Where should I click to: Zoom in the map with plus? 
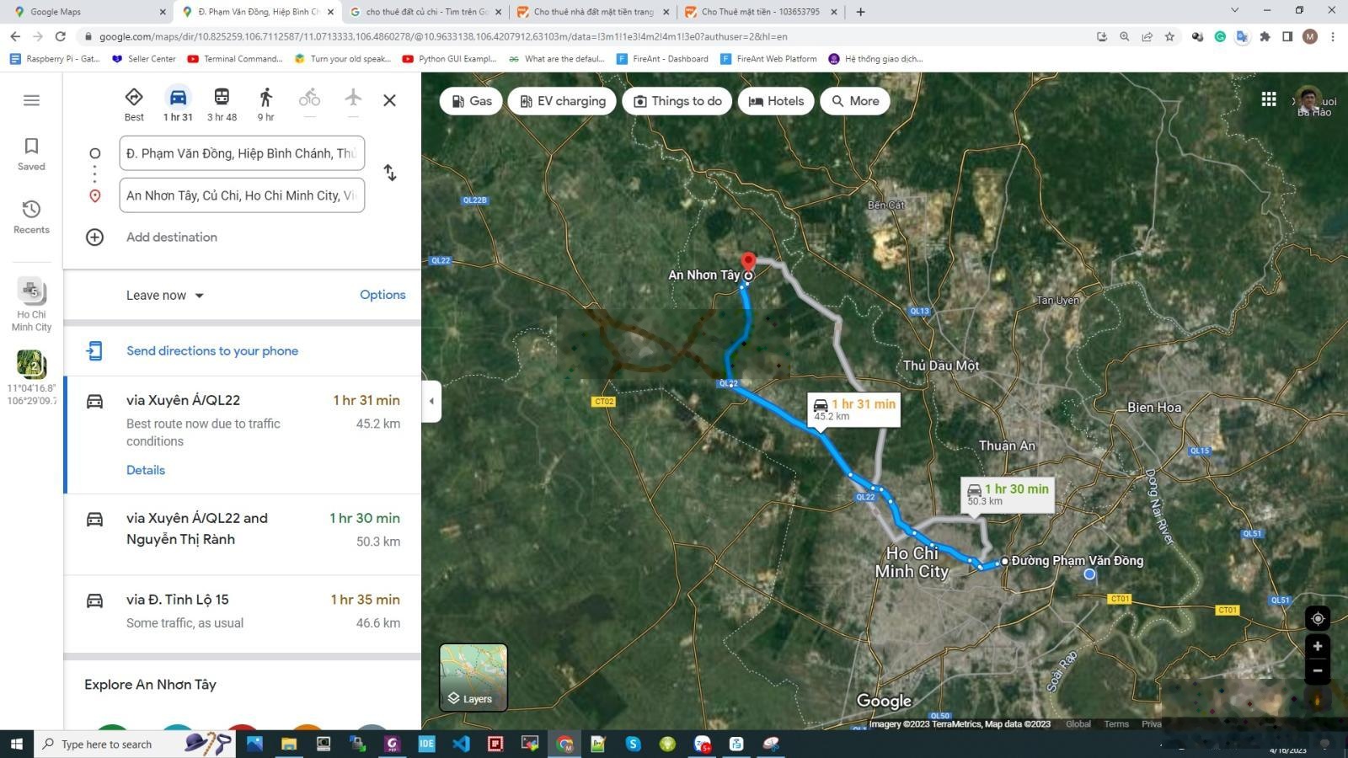coord(1318,647)
